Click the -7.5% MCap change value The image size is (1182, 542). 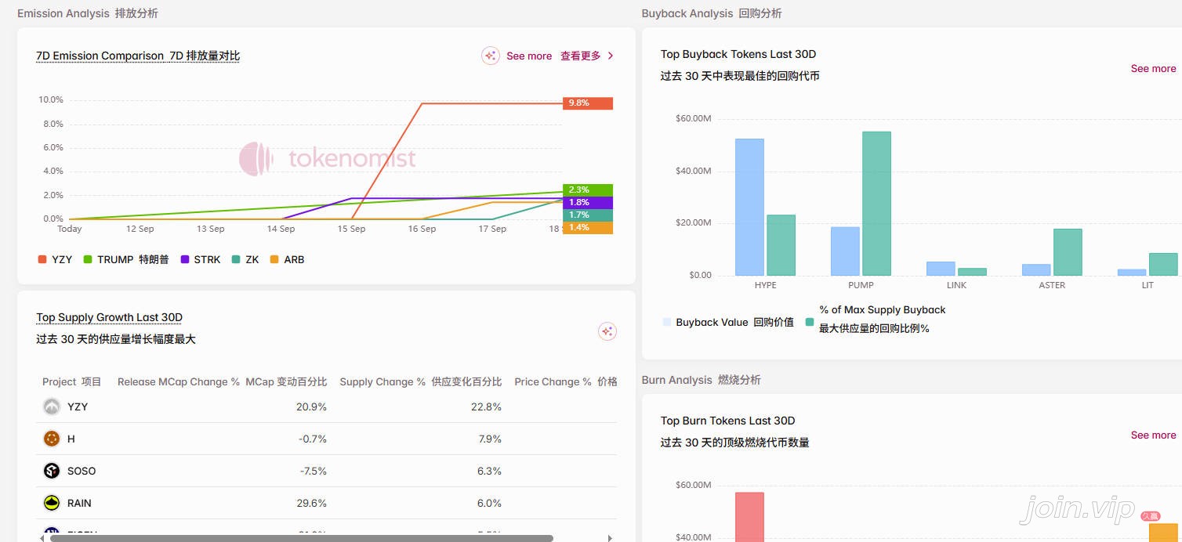point(313,471)
